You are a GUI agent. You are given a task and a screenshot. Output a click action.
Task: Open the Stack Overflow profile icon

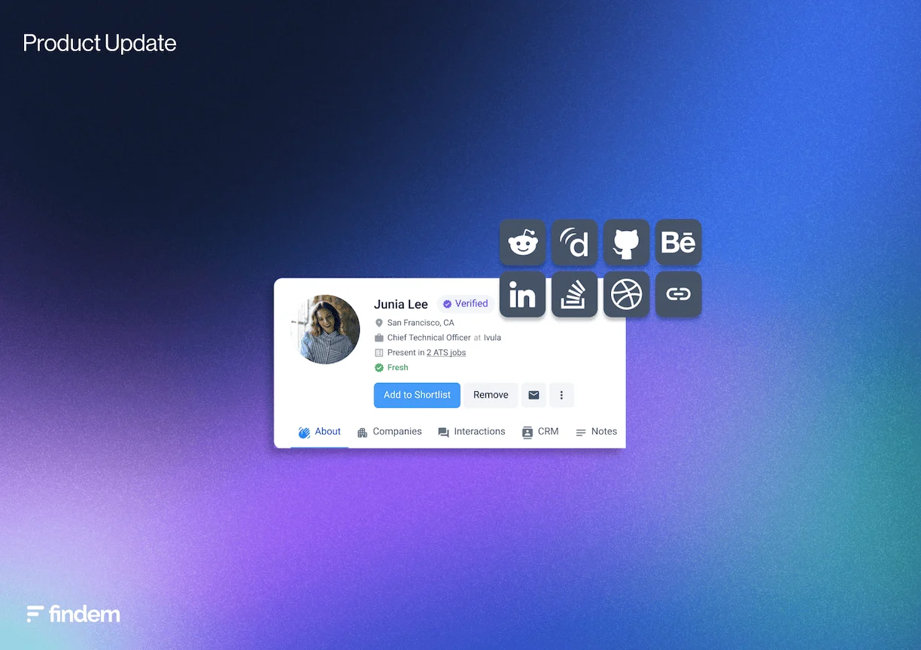(575, 294)
